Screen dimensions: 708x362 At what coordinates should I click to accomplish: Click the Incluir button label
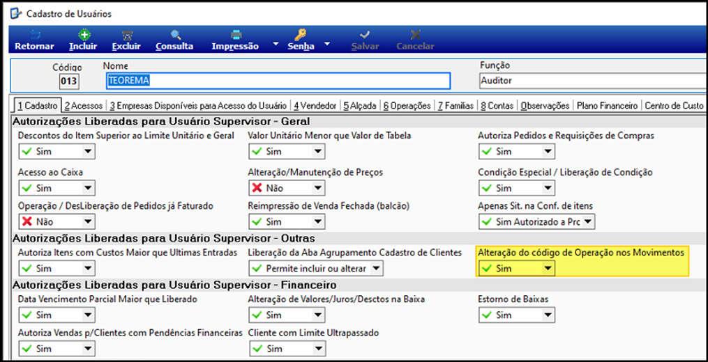click(x=83, y=46)
